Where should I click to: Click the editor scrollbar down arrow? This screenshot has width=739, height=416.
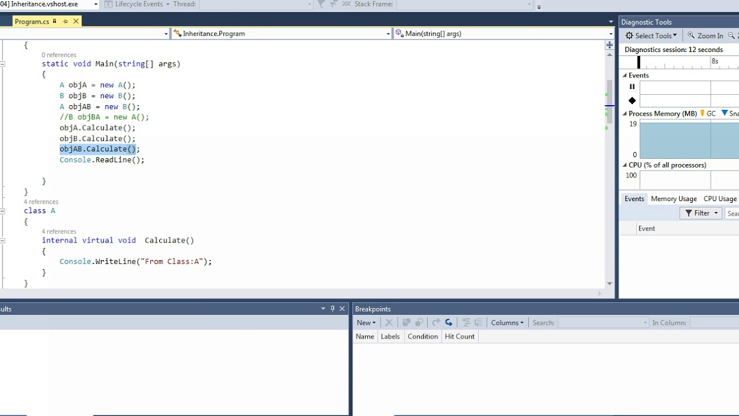pos(610,284)
